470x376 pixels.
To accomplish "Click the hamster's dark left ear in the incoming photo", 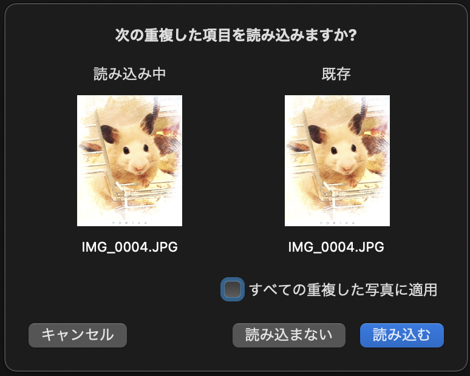I will [109, 134].
